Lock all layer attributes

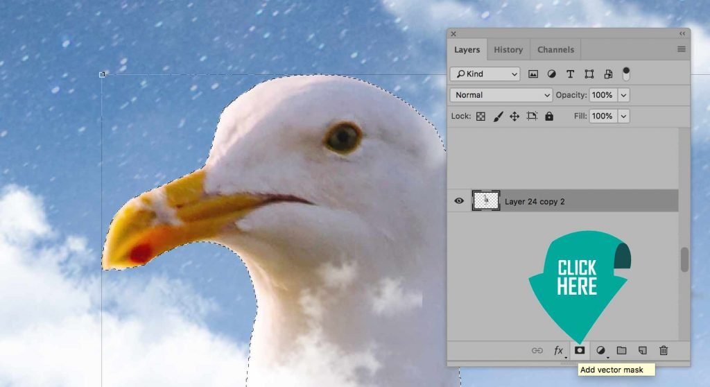549,117
